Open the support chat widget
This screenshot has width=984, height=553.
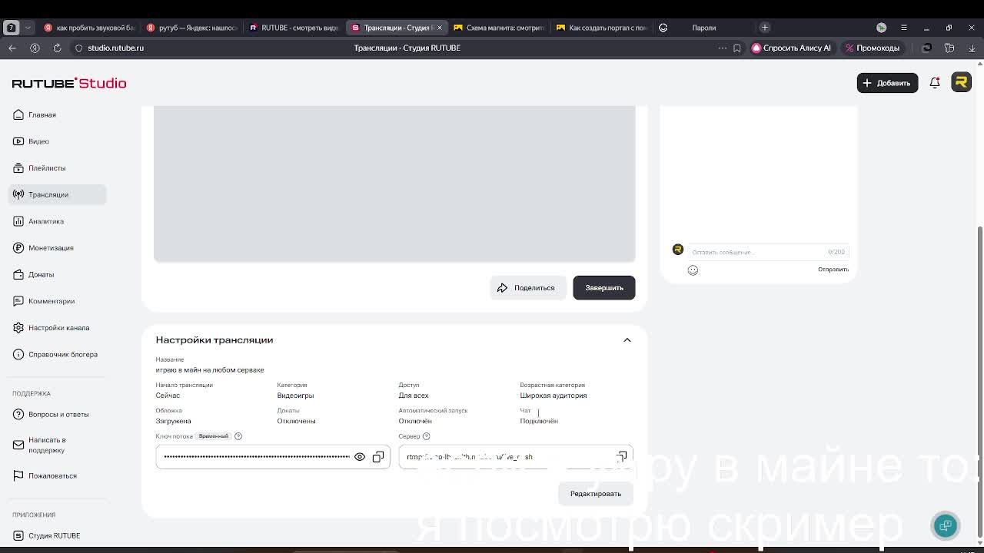click(946, 525)
